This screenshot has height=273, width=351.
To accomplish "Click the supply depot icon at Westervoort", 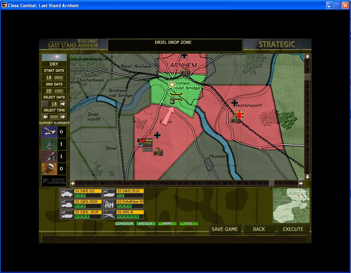I will coord(235,119).
